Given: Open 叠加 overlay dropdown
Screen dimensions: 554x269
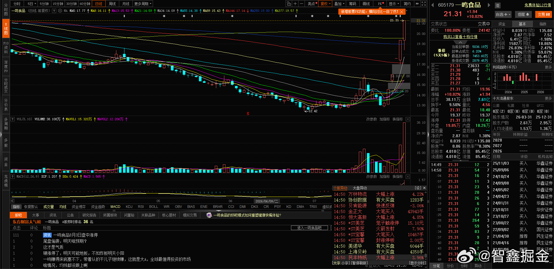Looking at the screenshot, I should point(339,4).
